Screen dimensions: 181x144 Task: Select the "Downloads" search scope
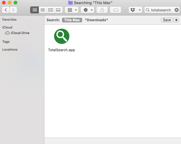pos(96,20)
